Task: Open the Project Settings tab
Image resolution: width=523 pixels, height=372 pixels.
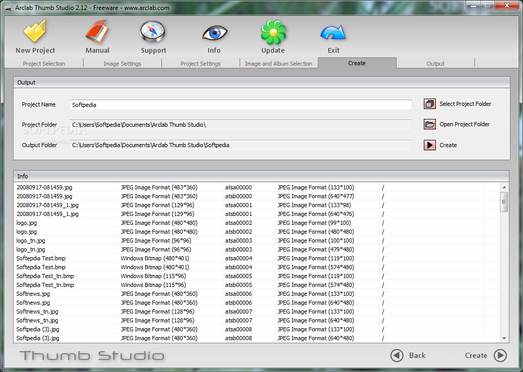Action: click(x=200, y=63)
